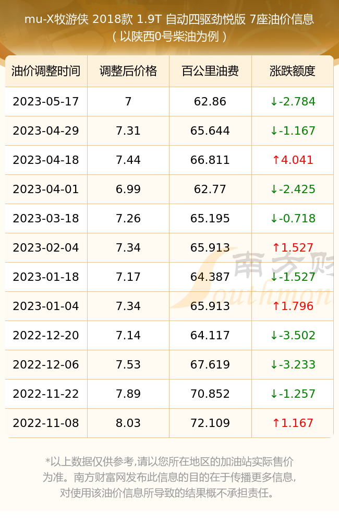The width and height of the screenshot is (339, 522).
Task: Select the 2023-04-18 price cell 7.44
Action: (128, 160)
